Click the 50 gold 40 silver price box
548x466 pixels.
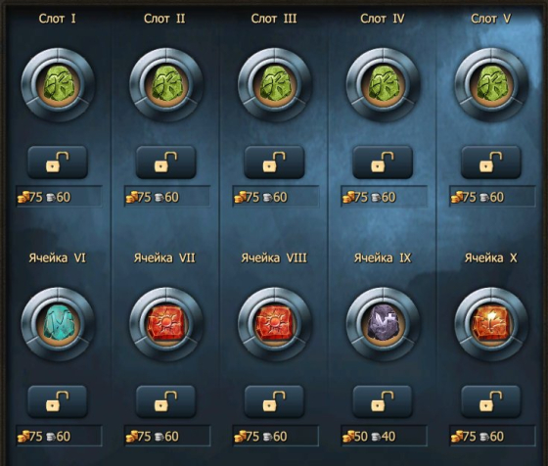click(x=384, y=436)
